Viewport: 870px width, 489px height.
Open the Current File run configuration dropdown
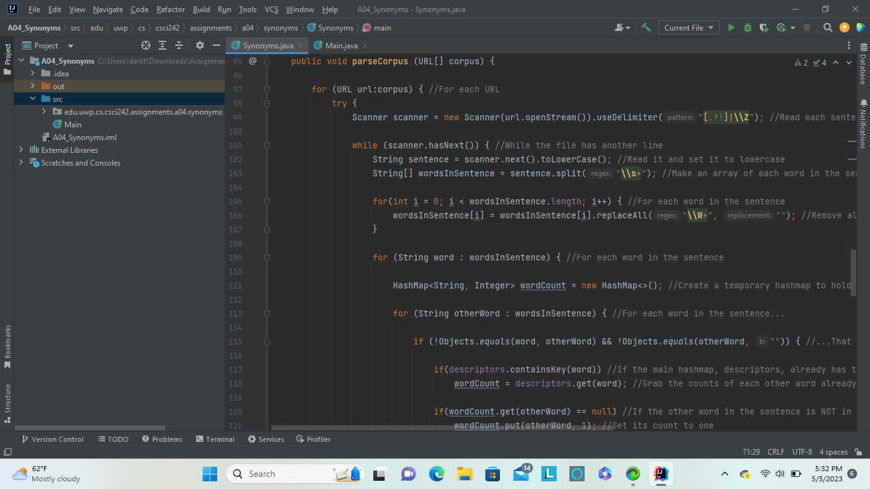pyautogui.click(x=688, y=28)
